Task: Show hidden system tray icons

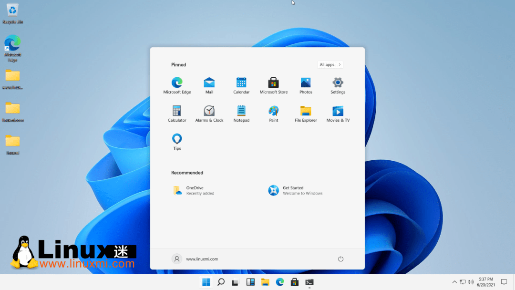Action: tap(454, 282)
